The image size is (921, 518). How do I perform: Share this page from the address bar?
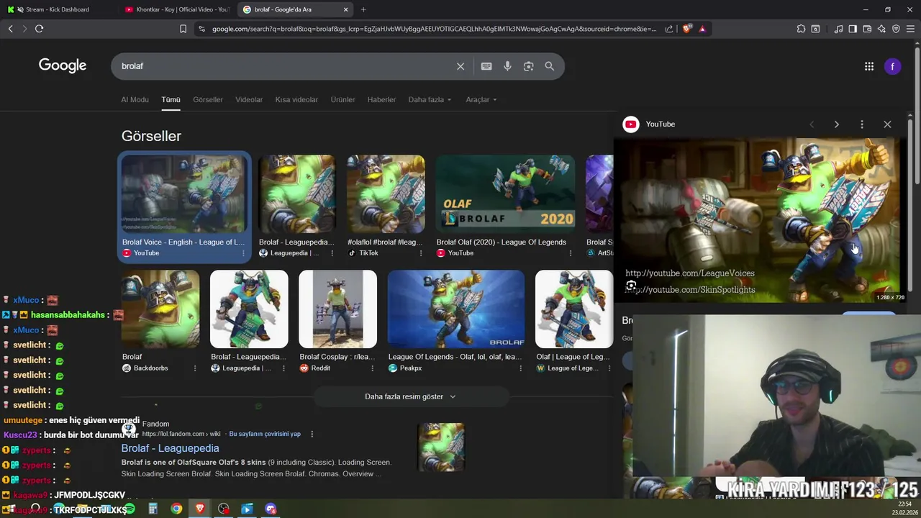tap(669, 29)
